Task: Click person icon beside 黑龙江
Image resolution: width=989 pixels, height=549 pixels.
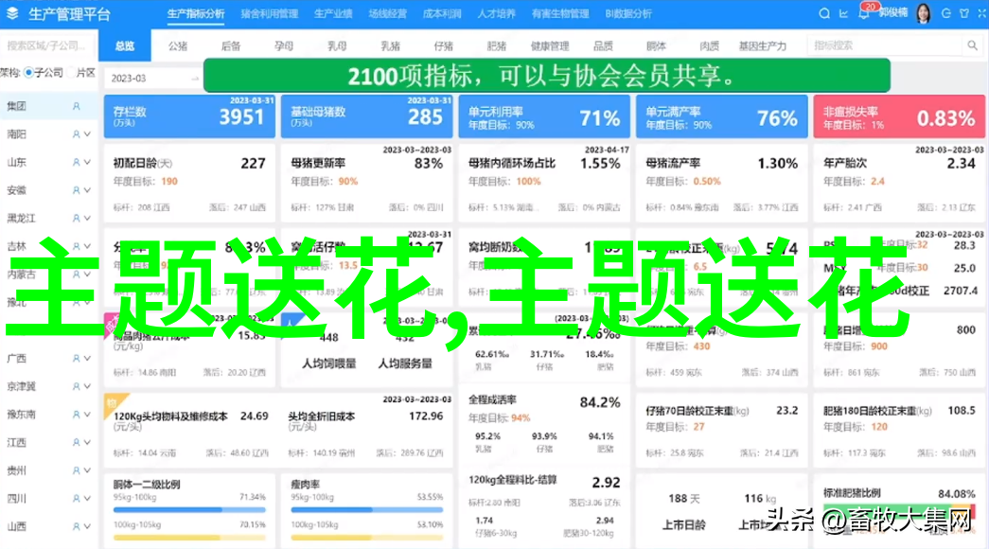Action: tap(77, 219)
